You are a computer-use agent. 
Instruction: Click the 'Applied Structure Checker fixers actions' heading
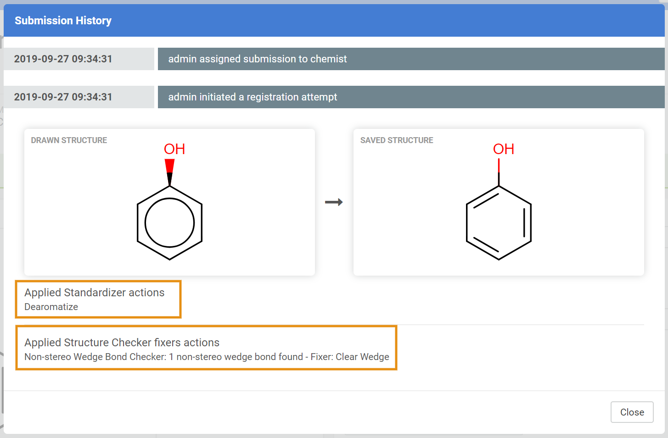[x=122, y=343]
